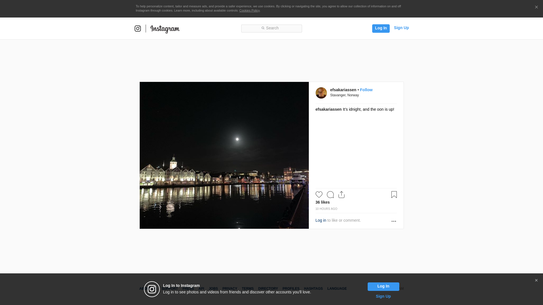Image resolution: width=543 pixels, height=305 pixels.
Task: Click the Instagram camera glyph logo
Action: click(138, 29)
